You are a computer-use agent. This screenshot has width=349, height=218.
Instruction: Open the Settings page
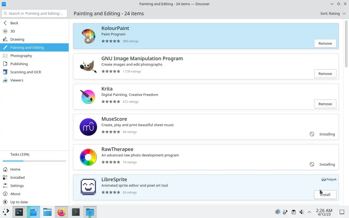[34, 186]
